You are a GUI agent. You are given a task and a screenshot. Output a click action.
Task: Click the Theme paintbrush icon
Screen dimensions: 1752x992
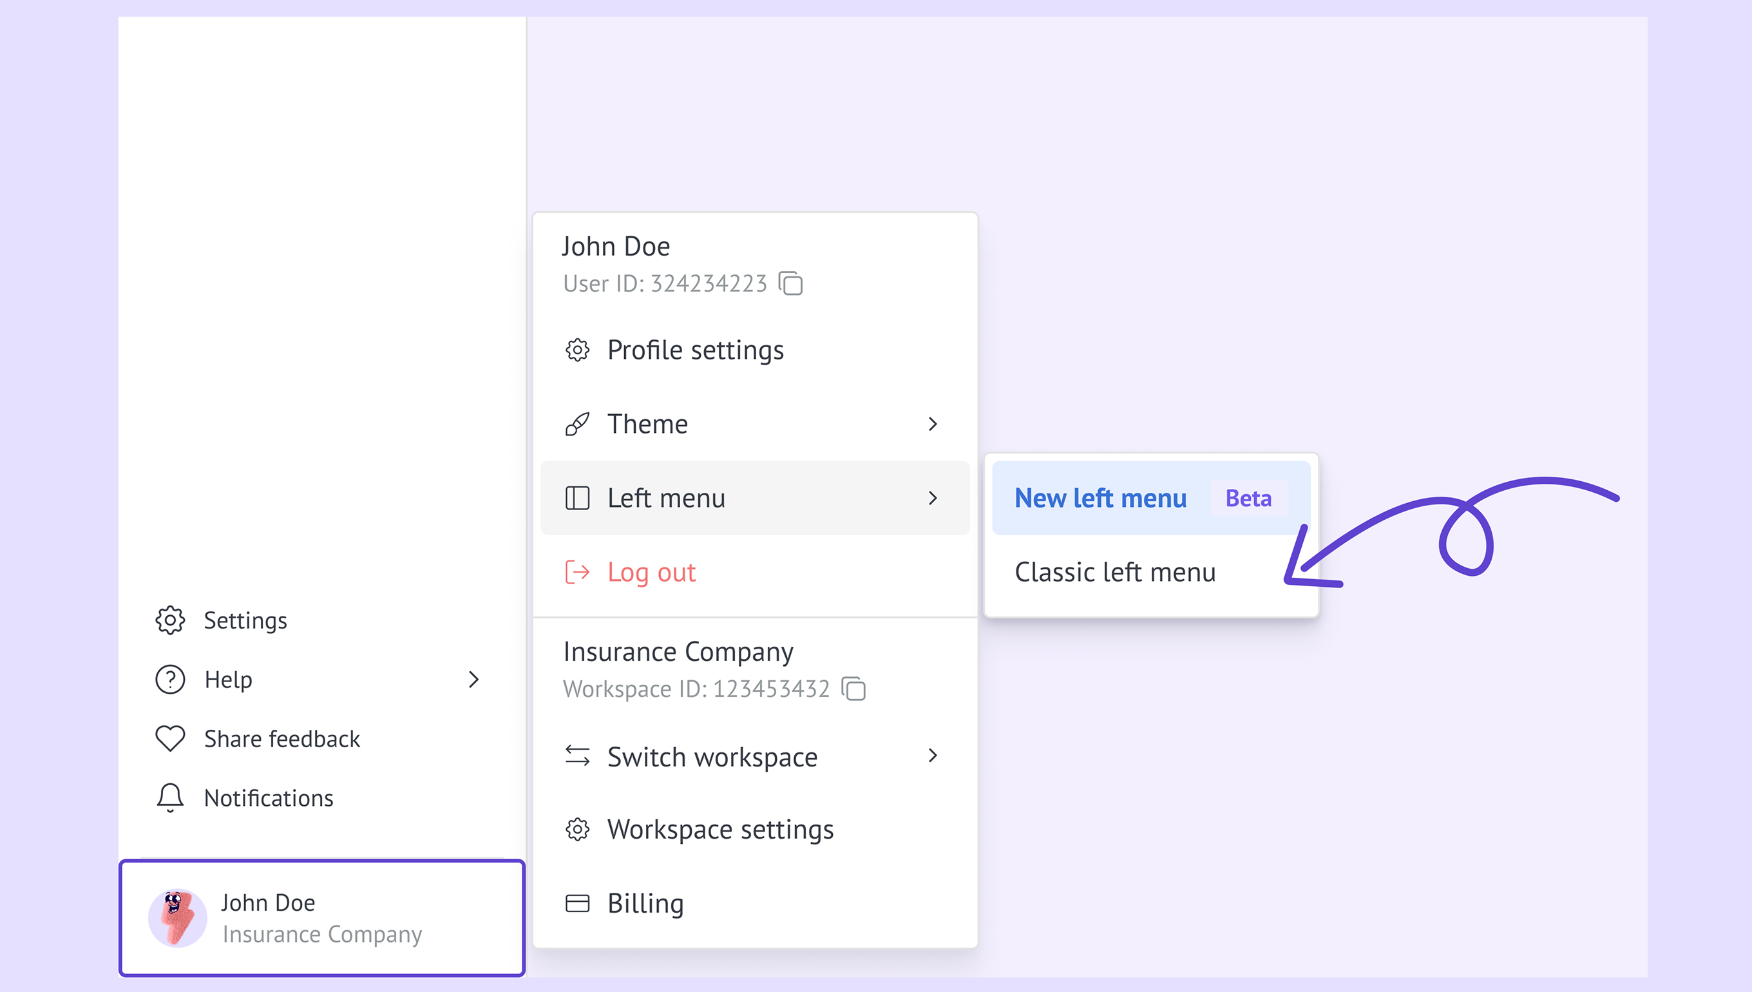tap(577, 424)
